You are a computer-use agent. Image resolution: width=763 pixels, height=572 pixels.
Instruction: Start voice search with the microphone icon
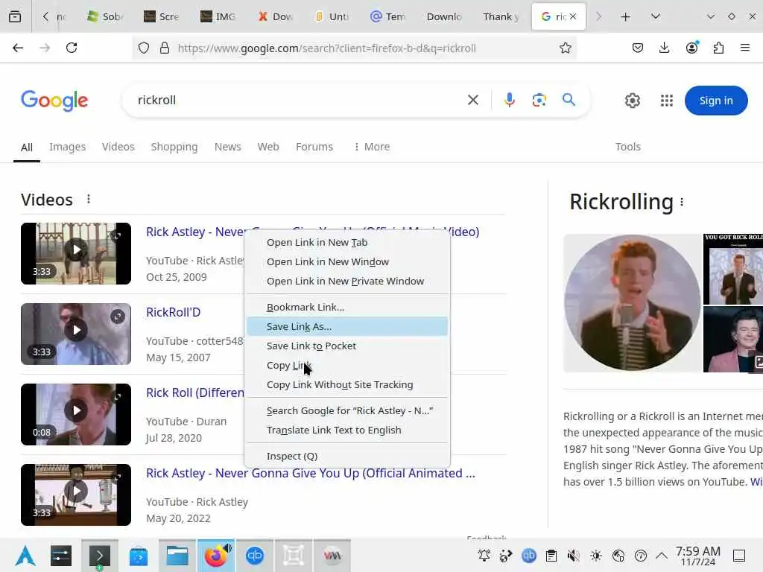[510, 101]
